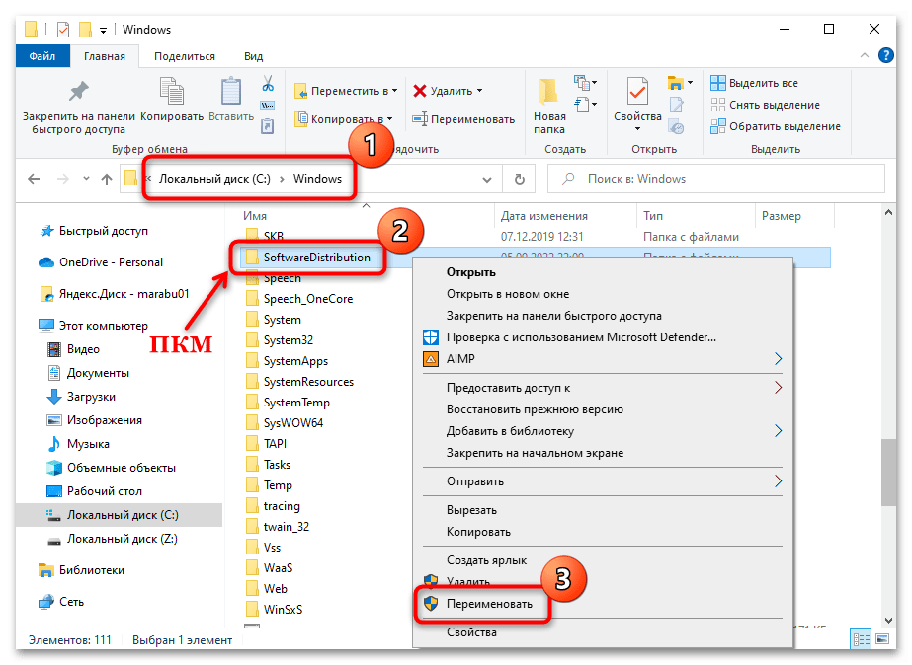Switch to Large icons view in status bar
This screenshot has width=912, height=665.
[x=882, y=639]
